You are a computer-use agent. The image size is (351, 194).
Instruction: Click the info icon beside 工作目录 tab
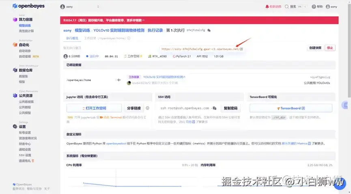[x=129, y=38]
